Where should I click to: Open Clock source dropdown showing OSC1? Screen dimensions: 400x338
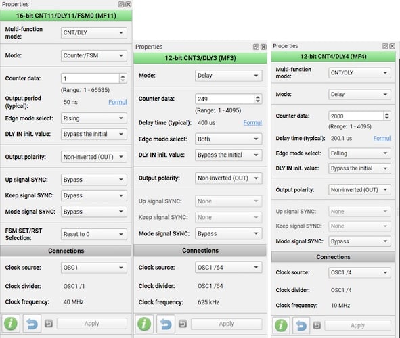pos(94,268)
